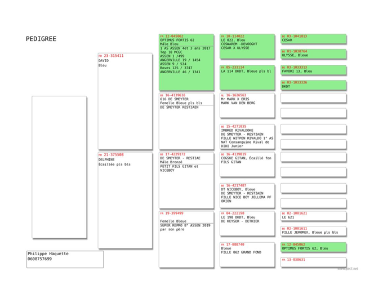Viewport: 383px width, 307px height.
Task: Select the FILLE JEROMEX Bleue box
Action: pos(314,231)
